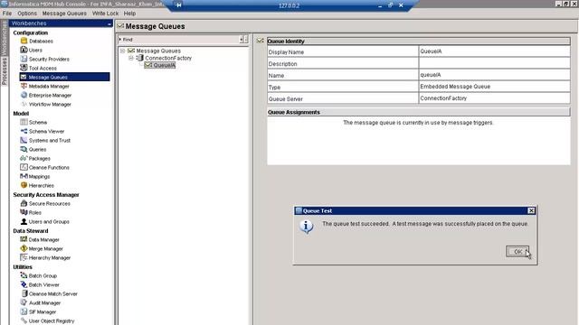
Task: Open the Systems and Trust icon
Action: click(x=24, y=140)
